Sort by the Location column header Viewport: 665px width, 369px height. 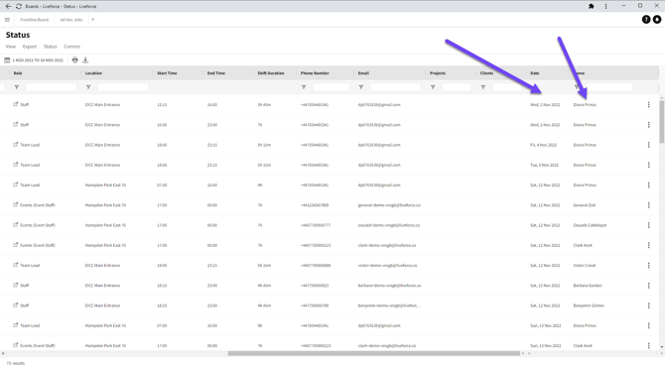pyautogui.click(x=93, y=73)
